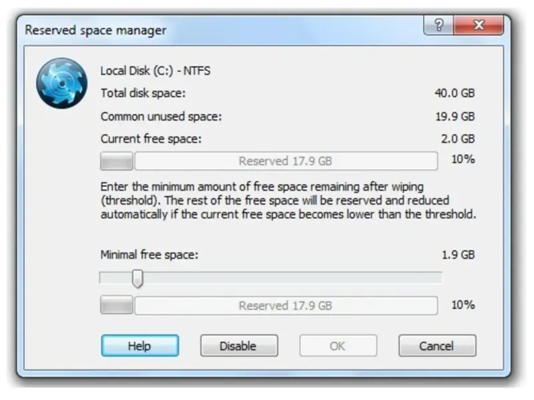Image resolution: width=534 pixels, height=400 pixels.
Task: Click the 2.0 GB current free space value
Action: [458, 139]
